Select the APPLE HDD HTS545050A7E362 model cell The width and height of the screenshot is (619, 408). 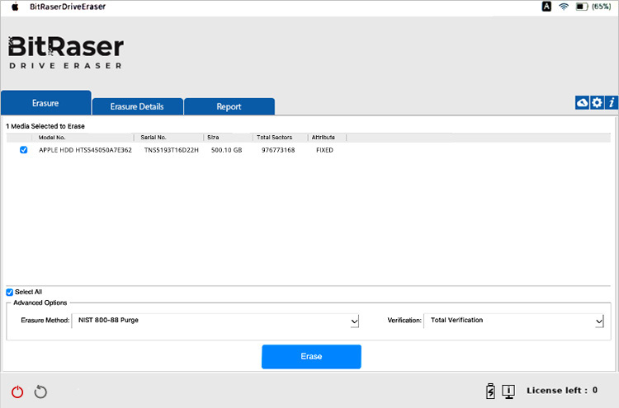(x=85, y=150)
